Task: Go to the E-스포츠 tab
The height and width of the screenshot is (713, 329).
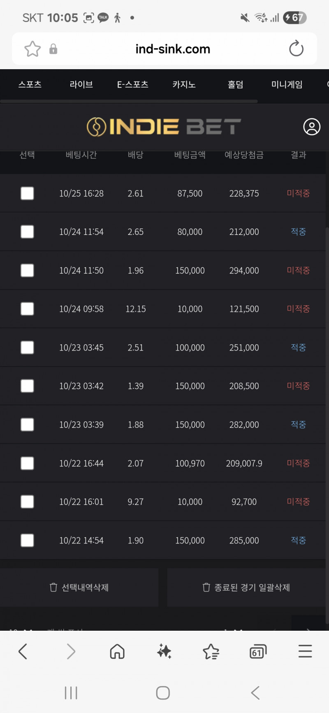Action: click(132, 84)
